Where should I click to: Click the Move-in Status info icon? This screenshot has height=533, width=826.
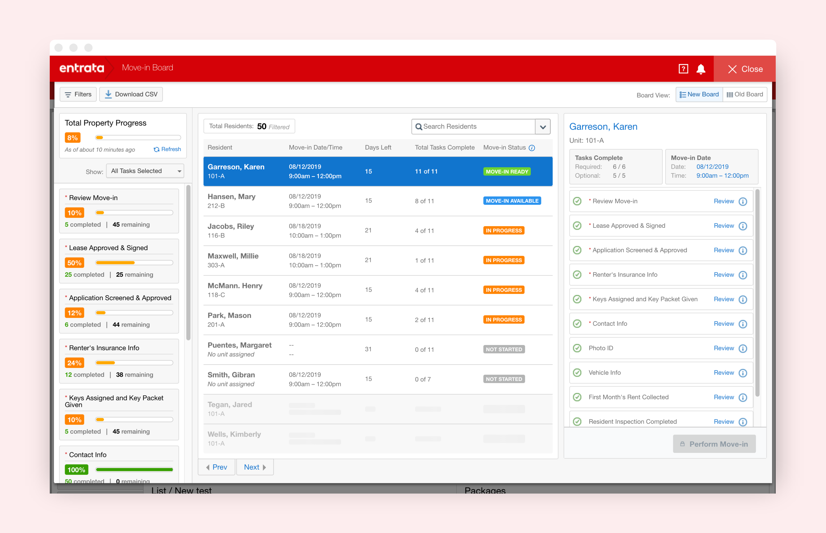pyautogui.click(x=532, y=148)
